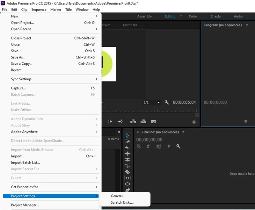Click the Export Frame camera icon
The height and width of the screenshot is (210, 255).
pyautogui.click(x=153, y=121)
